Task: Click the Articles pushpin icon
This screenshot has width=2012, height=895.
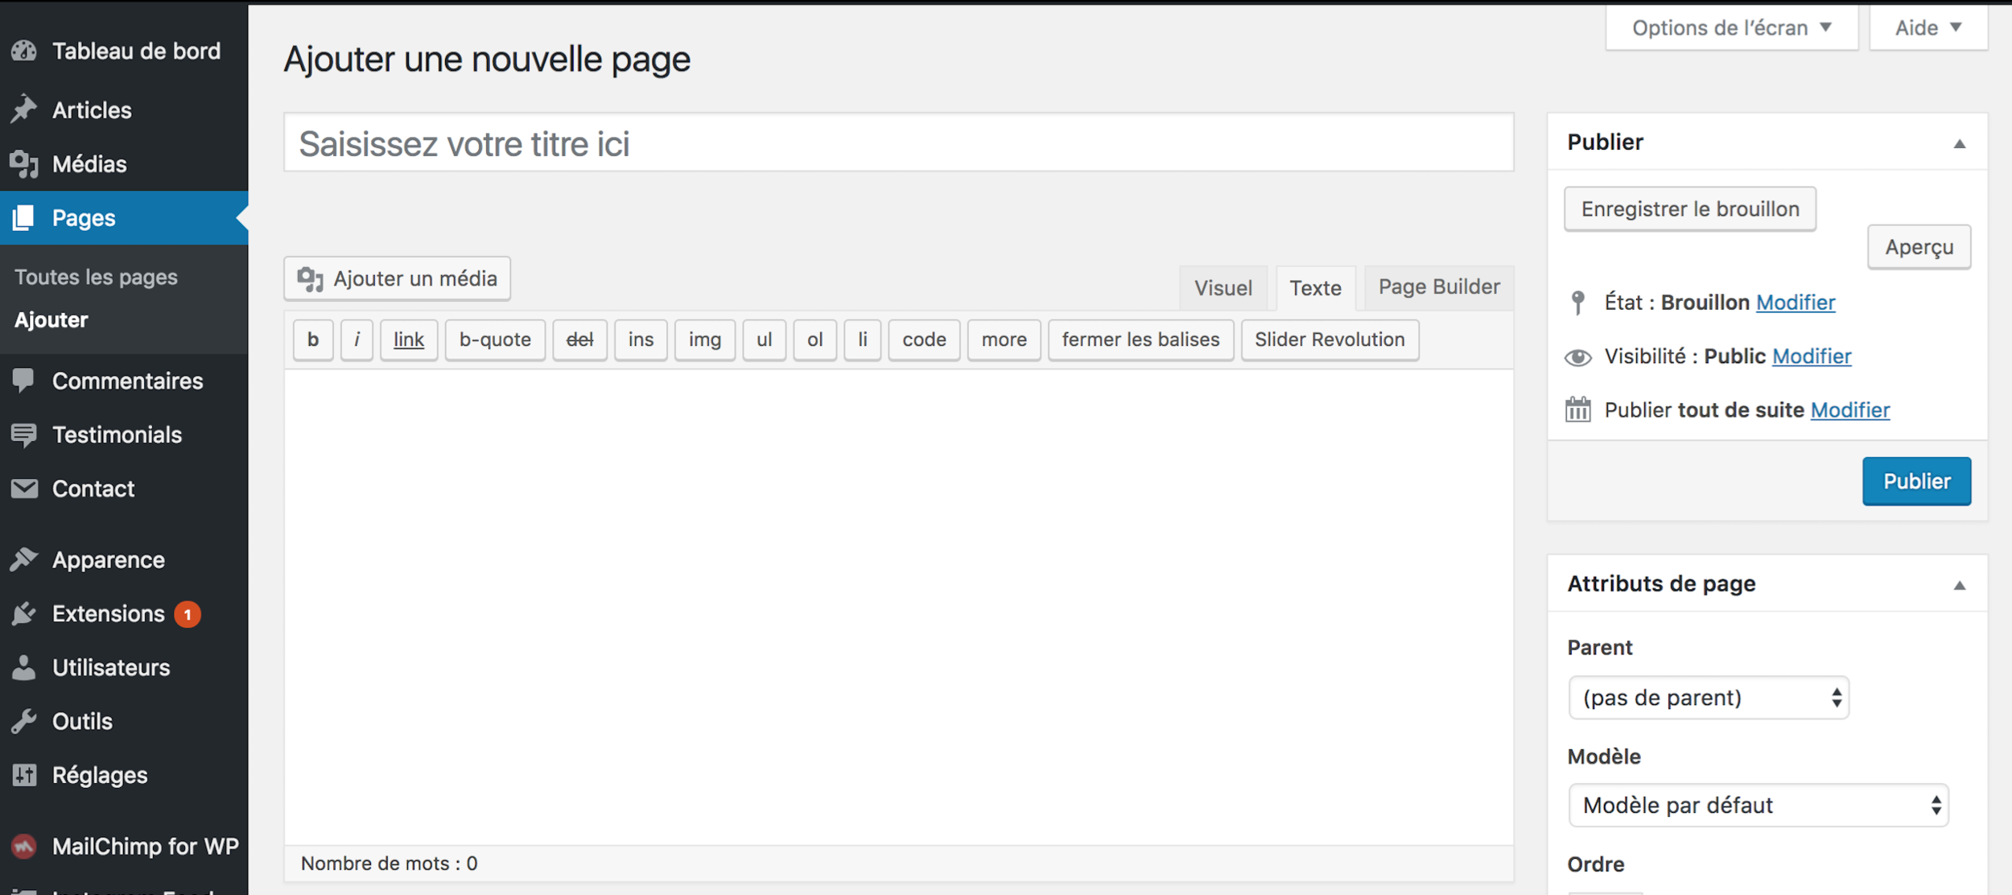Action: [24, 109]
